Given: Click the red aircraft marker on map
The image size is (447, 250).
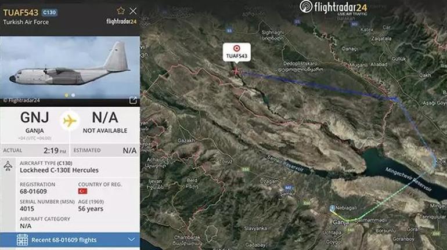Looking at the screenshot, I should pyautogui.click(x=236, y=71).
